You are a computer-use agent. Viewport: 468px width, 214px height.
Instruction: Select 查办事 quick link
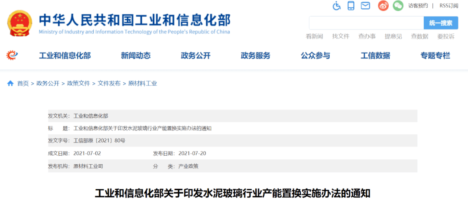point(367,36)
